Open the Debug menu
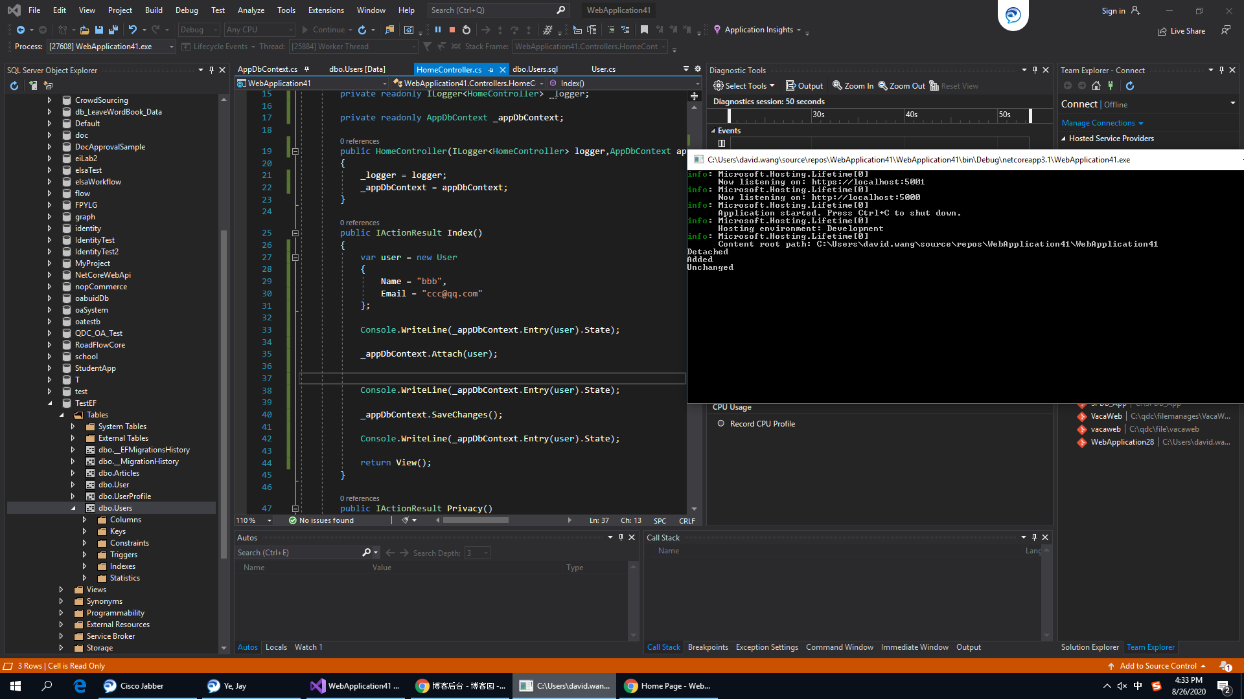Screen dimensions: 1244x699 187,10
